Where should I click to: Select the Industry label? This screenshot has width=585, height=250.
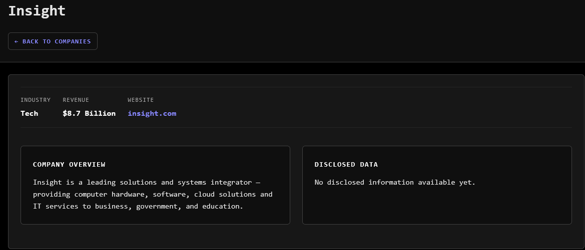click(x=36, y=100)
